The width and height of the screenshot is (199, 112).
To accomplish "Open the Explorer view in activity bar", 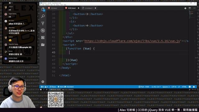I will pyautogui.click(x=43, y=9).
